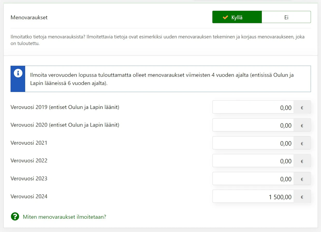321x232 pixels.
Task: Click the blue info icon in notice box
Action: click(18, 73)
